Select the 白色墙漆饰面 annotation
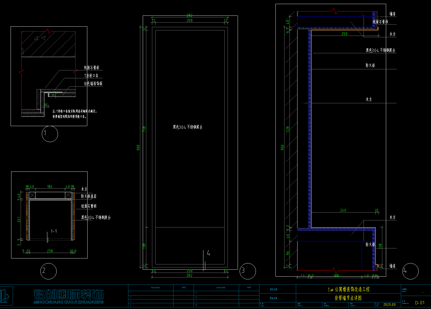 pyautogui.click(x=93, y=83)
